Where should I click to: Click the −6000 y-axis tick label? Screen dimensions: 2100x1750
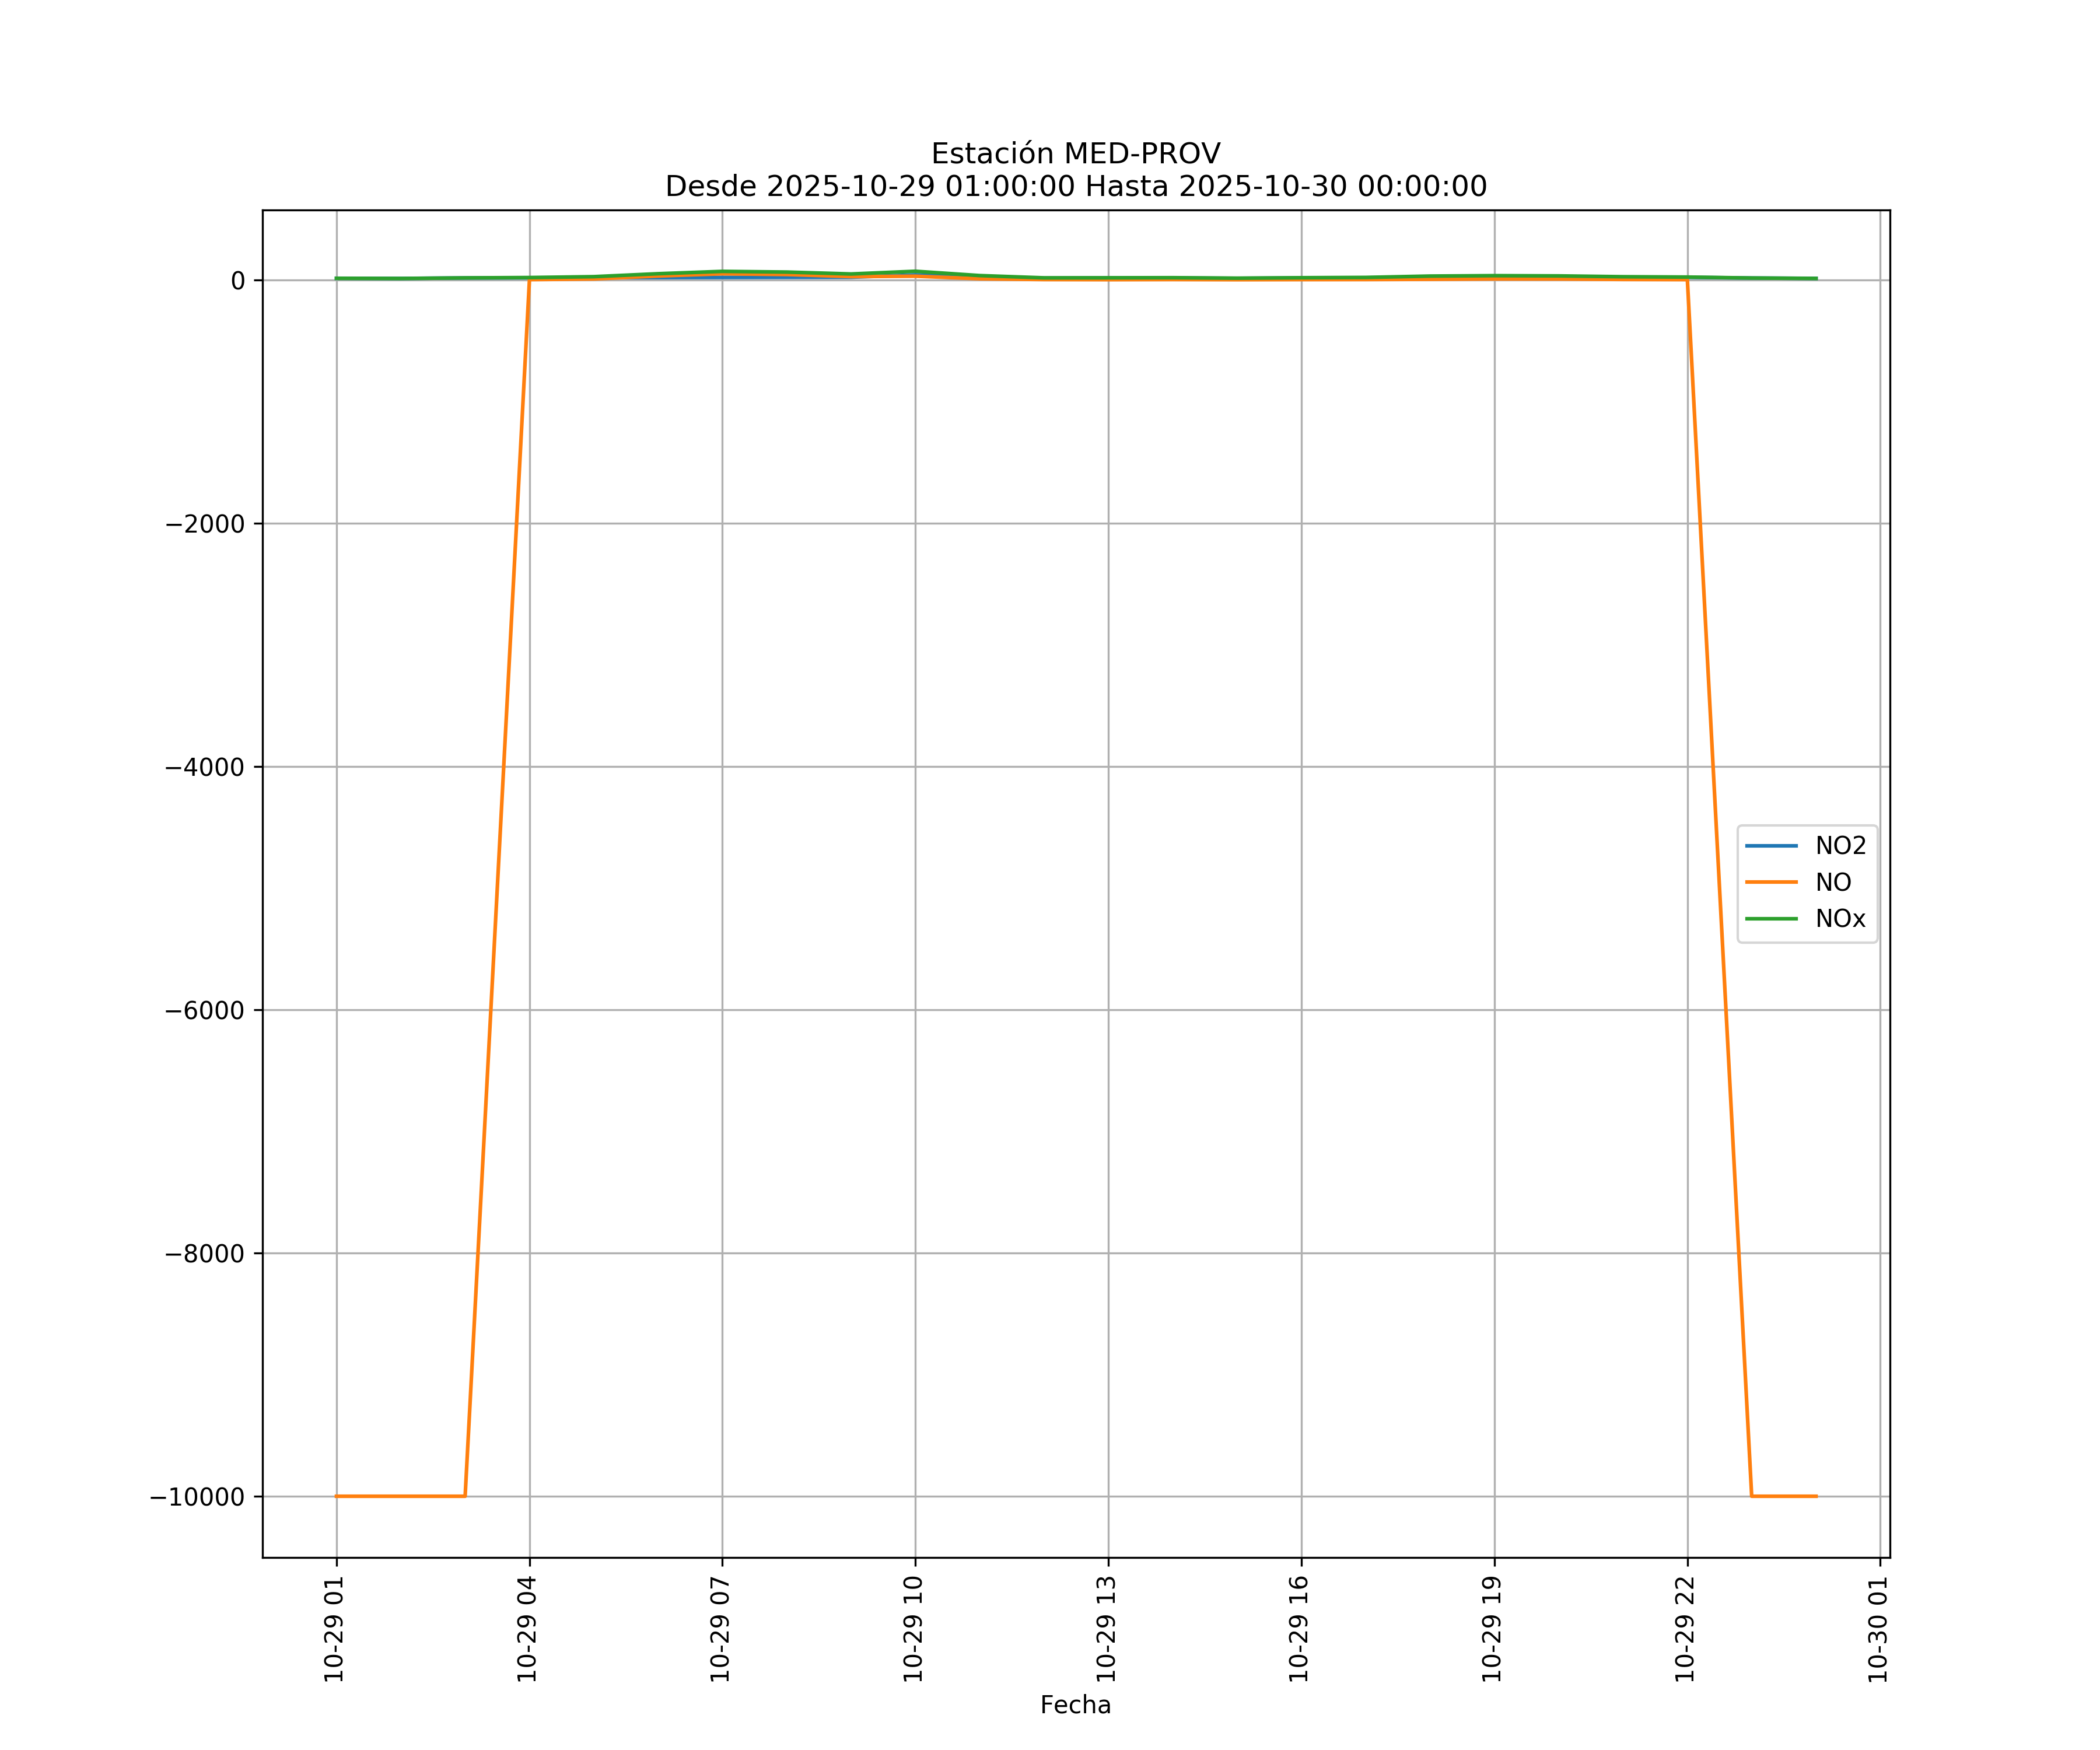point(205,1011)
